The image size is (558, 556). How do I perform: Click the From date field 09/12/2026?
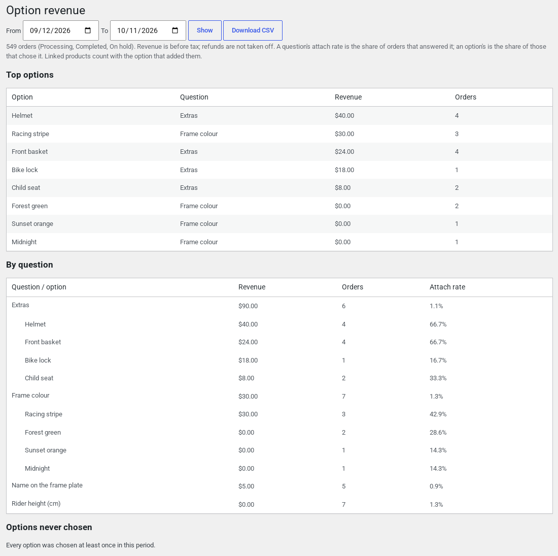point(61,30)
